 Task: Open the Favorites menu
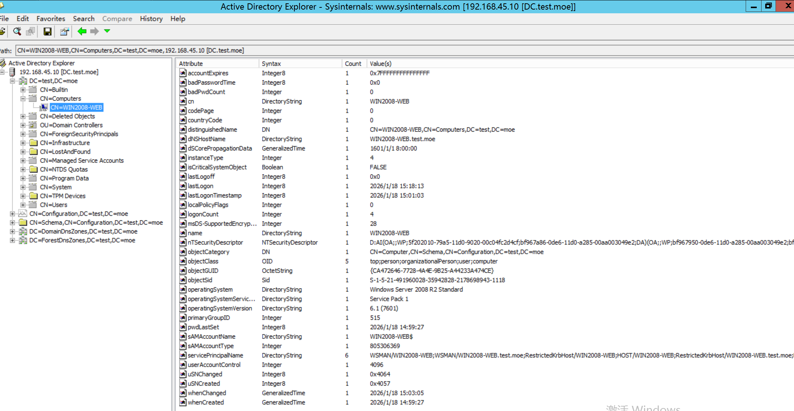(x=51, y=18)
